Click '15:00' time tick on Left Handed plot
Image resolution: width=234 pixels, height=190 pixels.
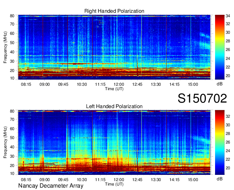pos(193,180)
